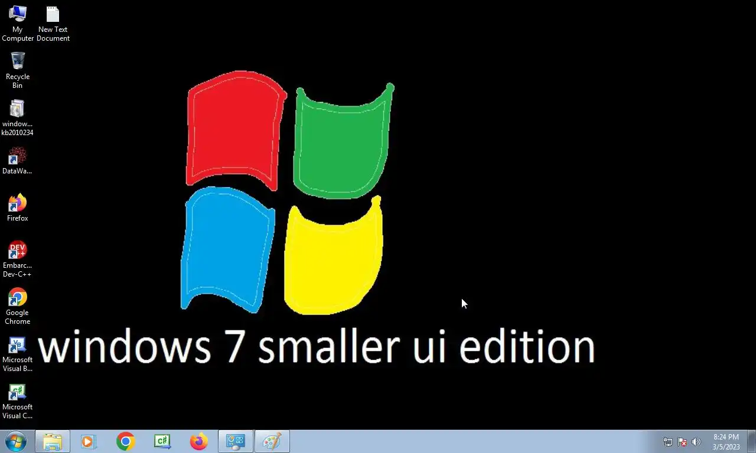Open the Windows Start menu orb
This screenshot has height=453, width=756.
click(x=16, y=441)
